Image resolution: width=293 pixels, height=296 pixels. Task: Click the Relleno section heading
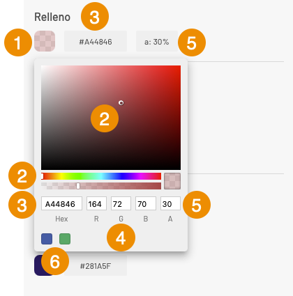52,17
